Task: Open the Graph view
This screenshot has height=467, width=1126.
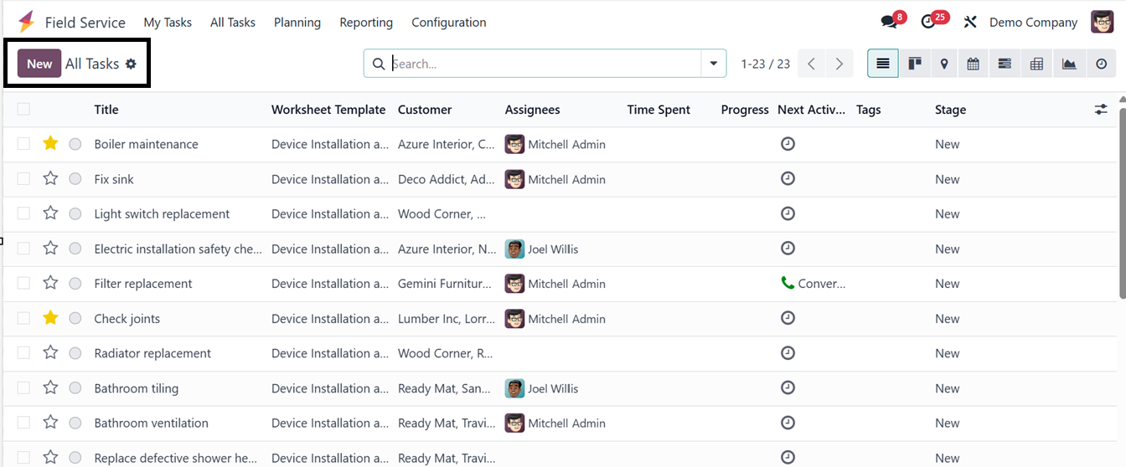Action: click(x=1069, y=64)
